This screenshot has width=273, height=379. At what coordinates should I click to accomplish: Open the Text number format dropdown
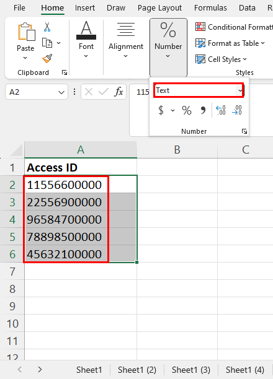pyautogui.click(x=240, y=90)
